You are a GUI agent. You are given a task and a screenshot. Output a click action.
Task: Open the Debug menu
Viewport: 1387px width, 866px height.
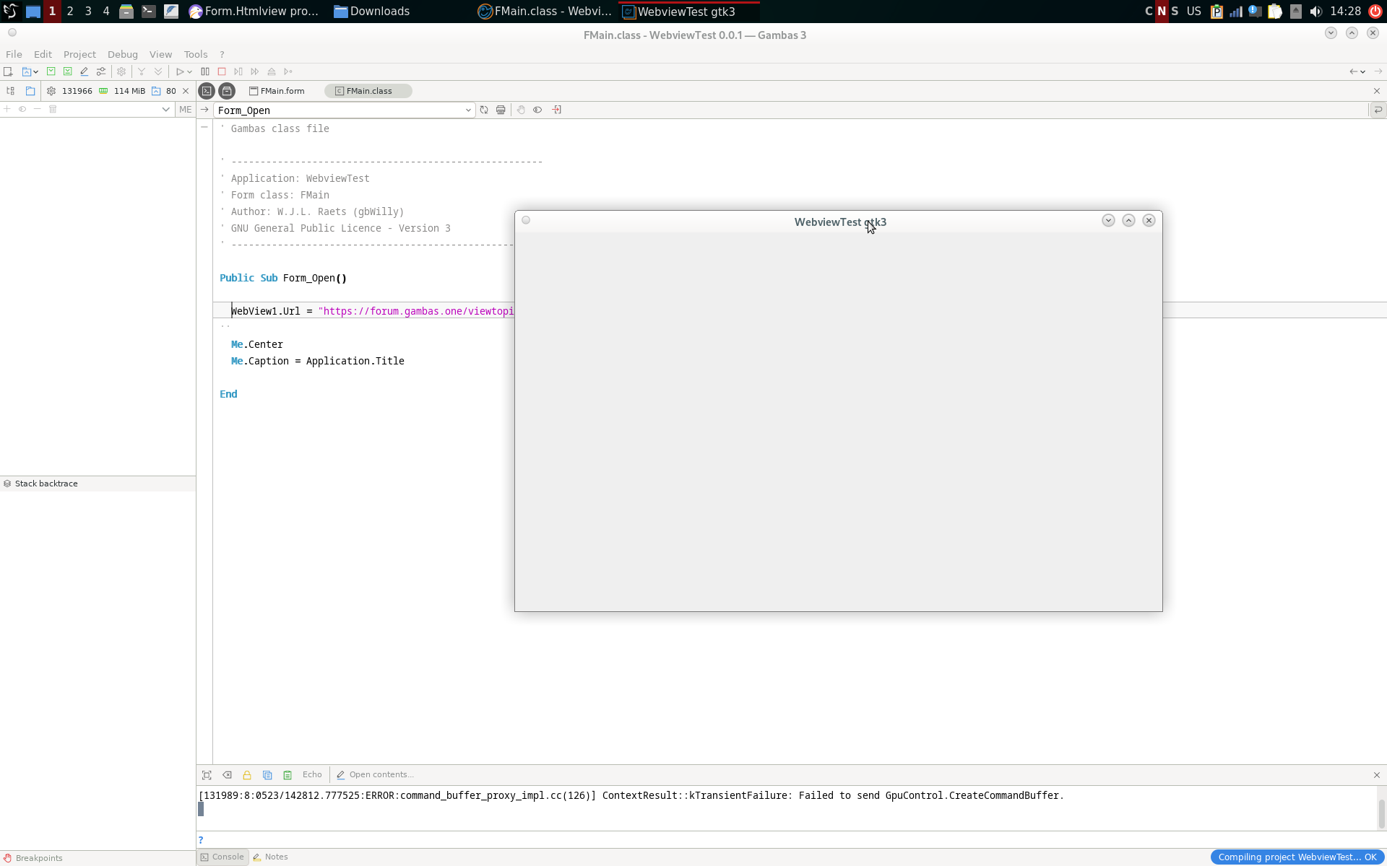click(x=122, y=54)
